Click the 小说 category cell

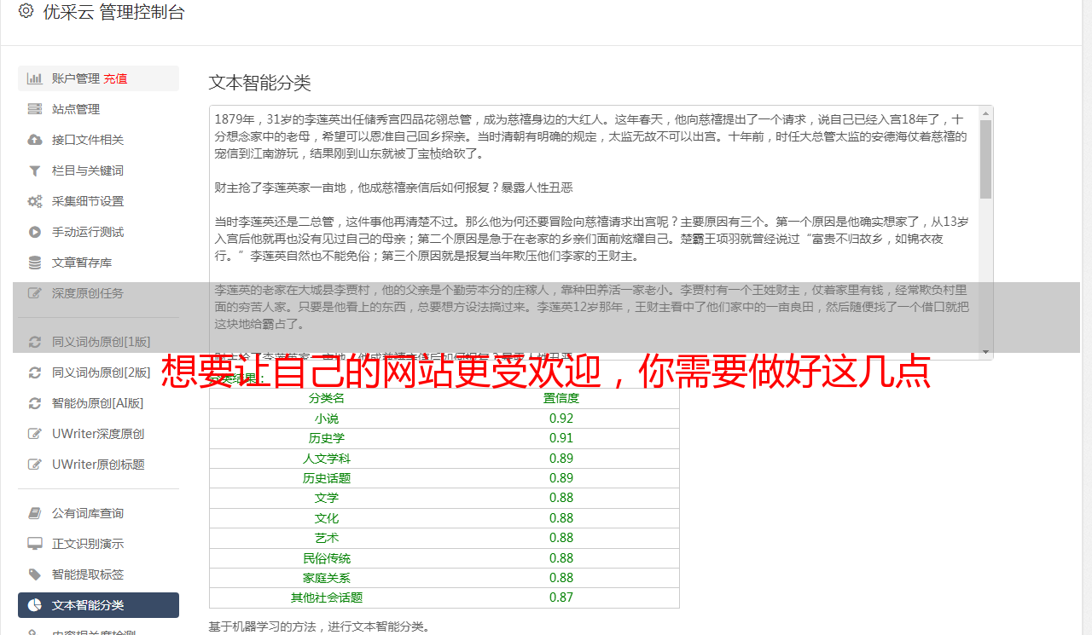pos(327,419)
